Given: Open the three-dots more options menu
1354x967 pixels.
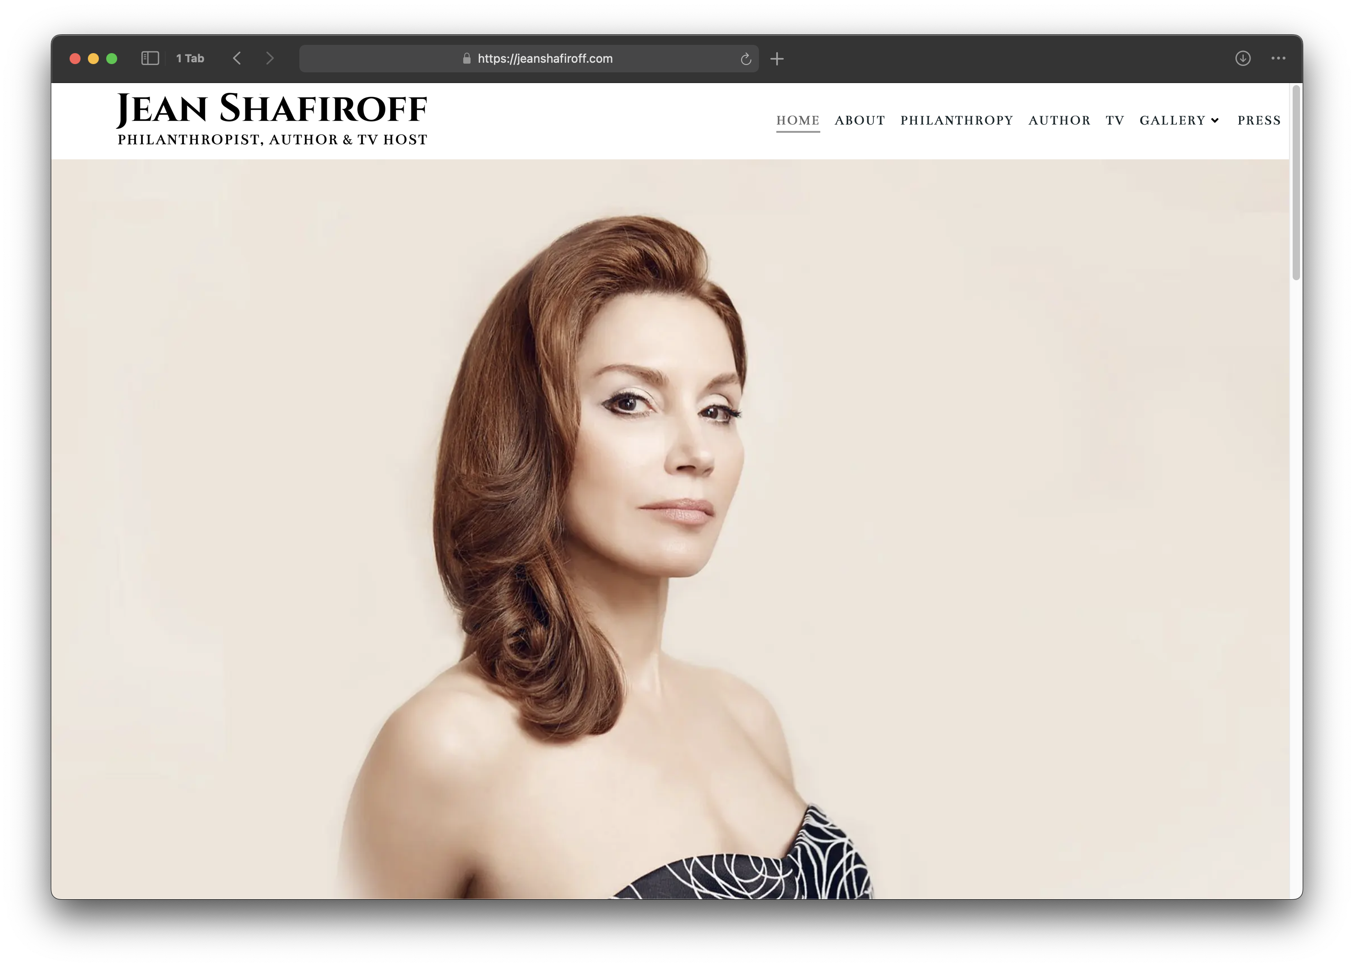Looking at the screenshot, I should pos(1278,58).
